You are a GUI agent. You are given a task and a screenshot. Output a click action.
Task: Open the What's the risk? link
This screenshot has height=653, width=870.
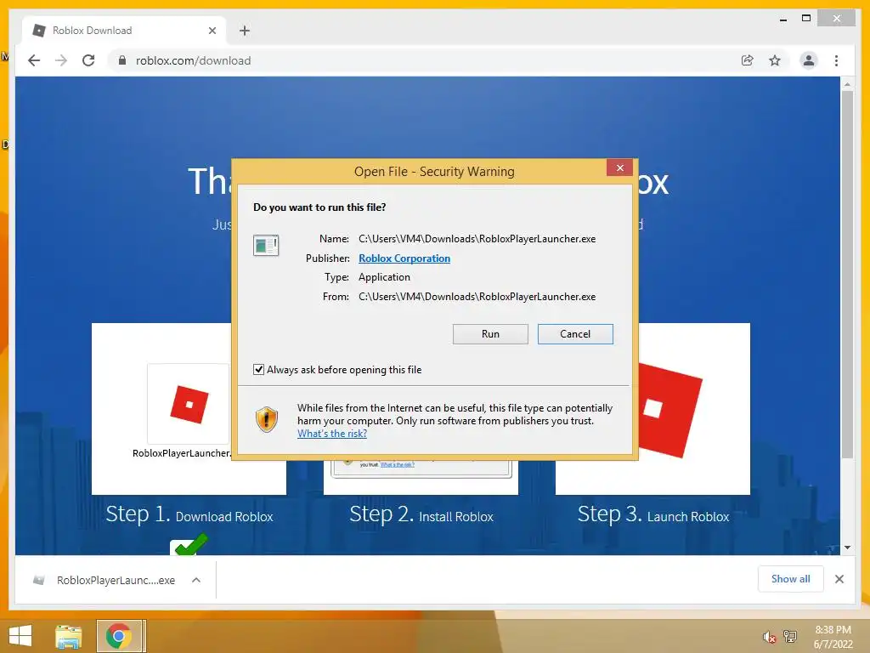click(332, 434)
